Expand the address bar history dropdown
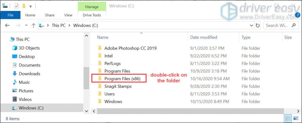This screenshot has width=302, height=123. [x=251, y=25]
